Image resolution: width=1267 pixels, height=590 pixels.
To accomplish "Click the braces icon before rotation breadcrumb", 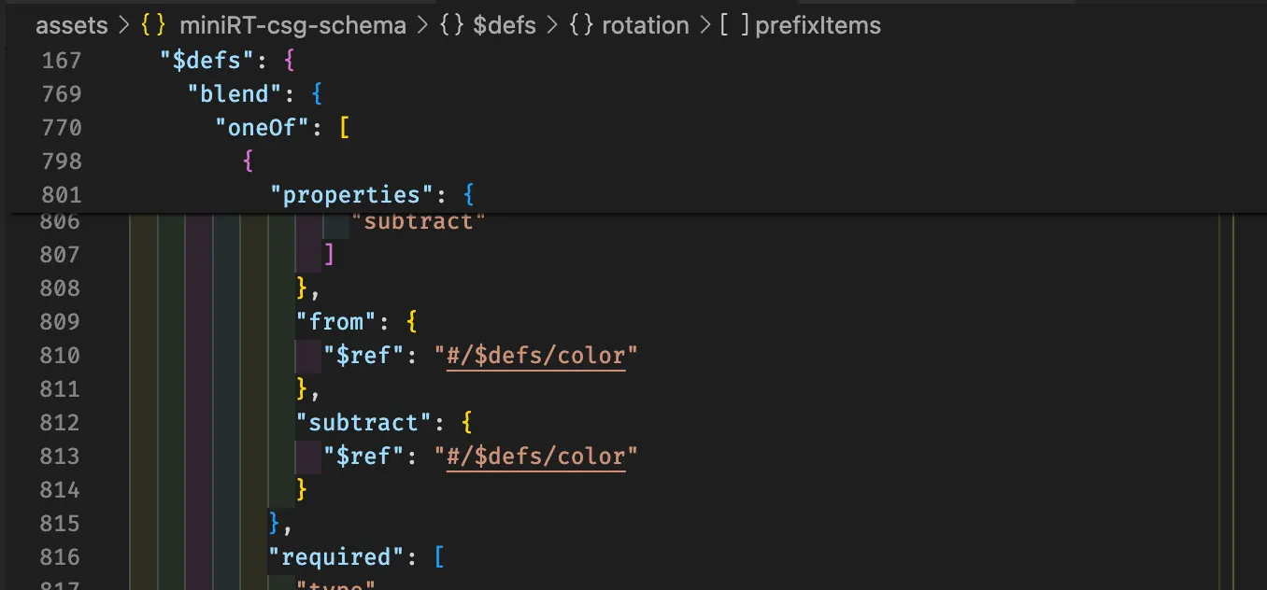I will (581, 25).
